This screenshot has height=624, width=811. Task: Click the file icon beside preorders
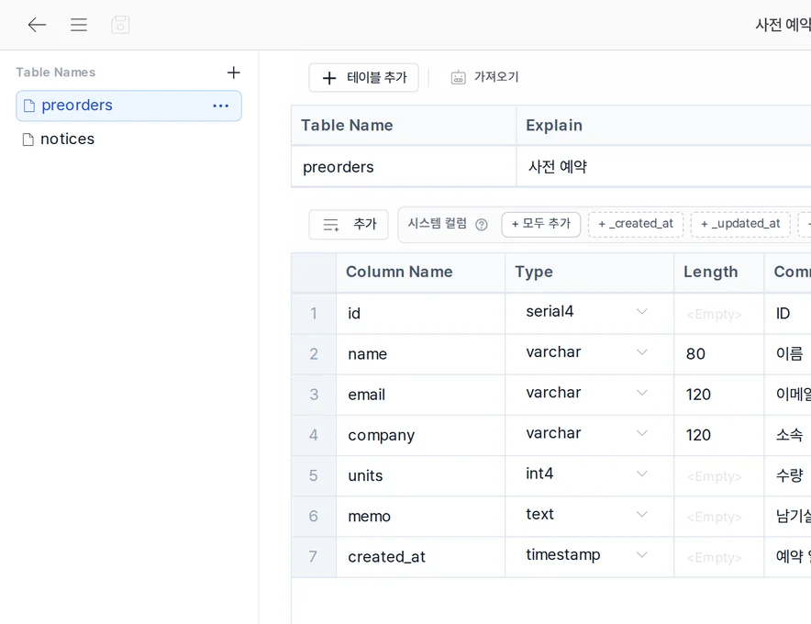coord(29,106)
